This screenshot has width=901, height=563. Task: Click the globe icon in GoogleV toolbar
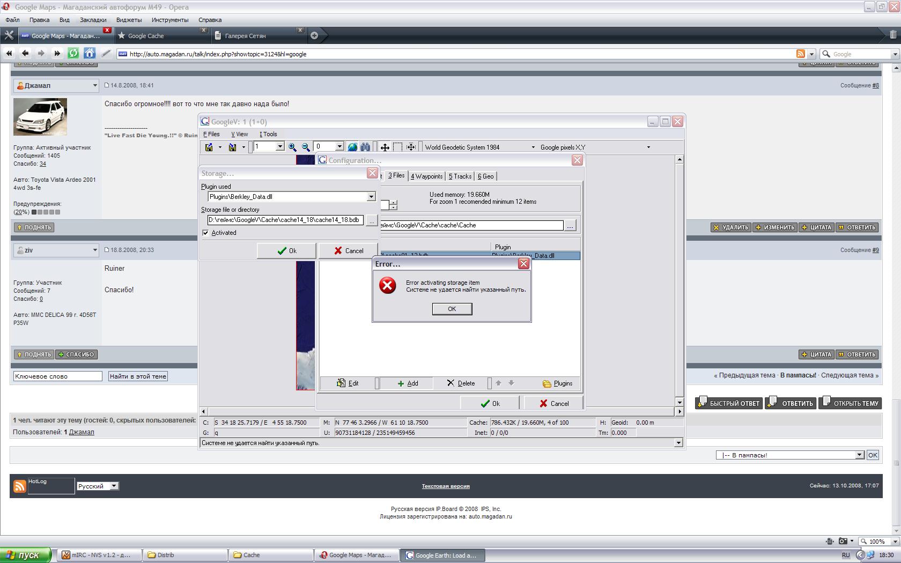pyautogui.click(x=352, y=147)
